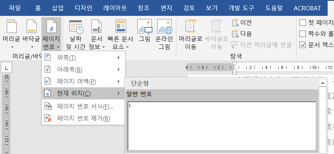Expand the 아래쪽(B) submenu arrow
The height and width of the screenshot is (154, 334).
pos(119,69)
